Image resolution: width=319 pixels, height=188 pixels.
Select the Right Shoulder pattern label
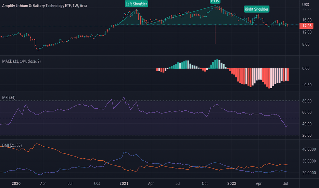pos(257,9)
